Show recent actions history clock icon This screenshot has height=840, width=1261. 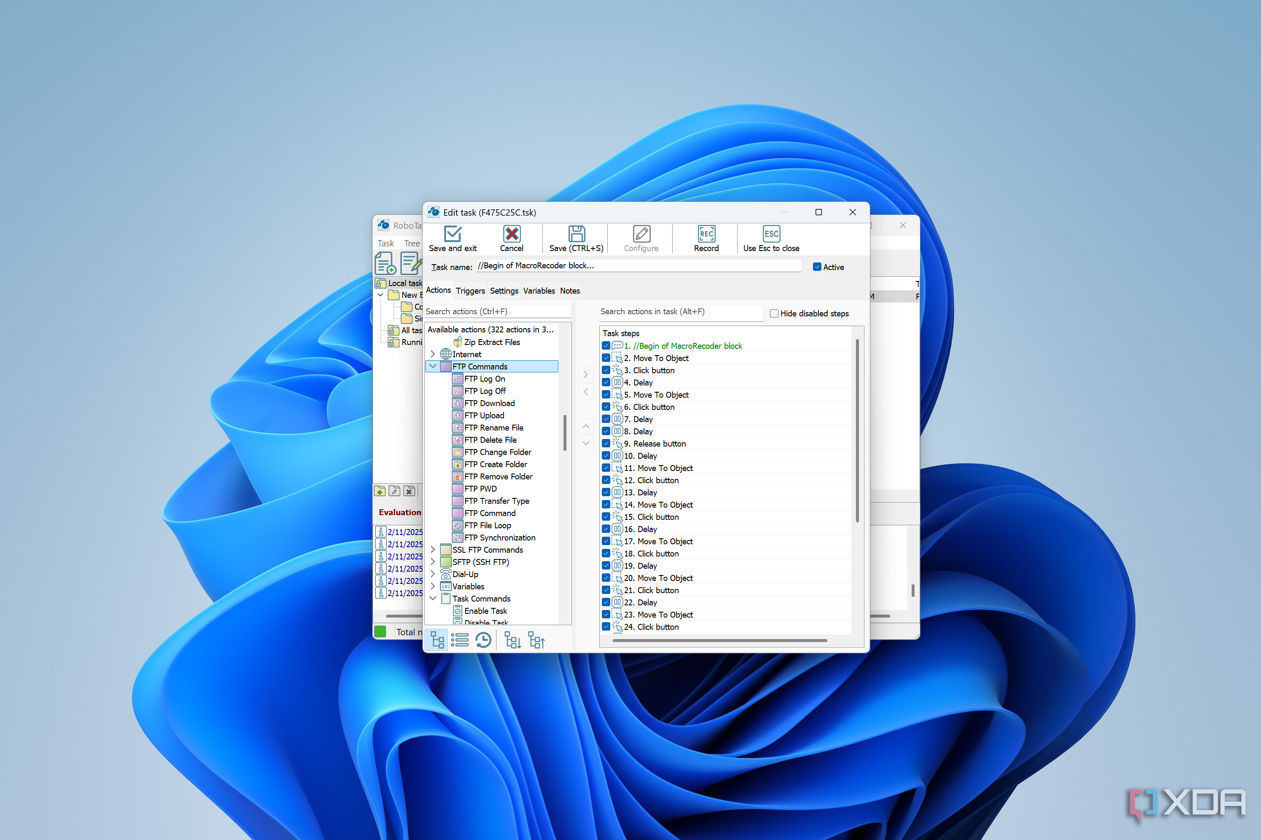[483, 639]
